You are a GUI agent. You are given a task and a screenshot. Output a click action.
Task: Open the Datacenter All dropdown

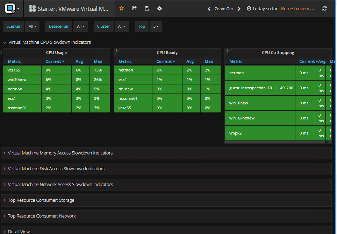(81, 26)
